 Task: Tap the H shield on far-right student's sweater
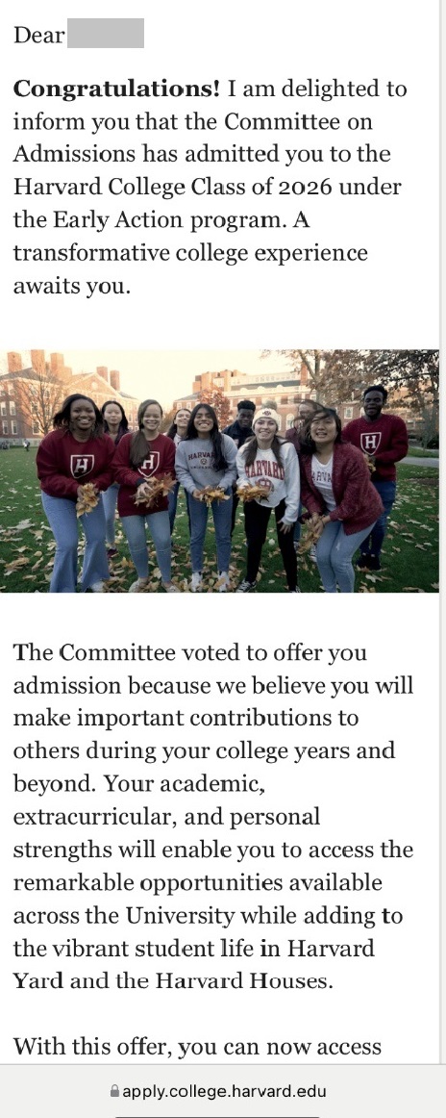click(371, 442)
